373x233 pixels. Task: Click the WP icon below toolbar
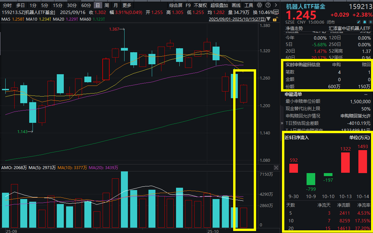(x=276, y=12)
